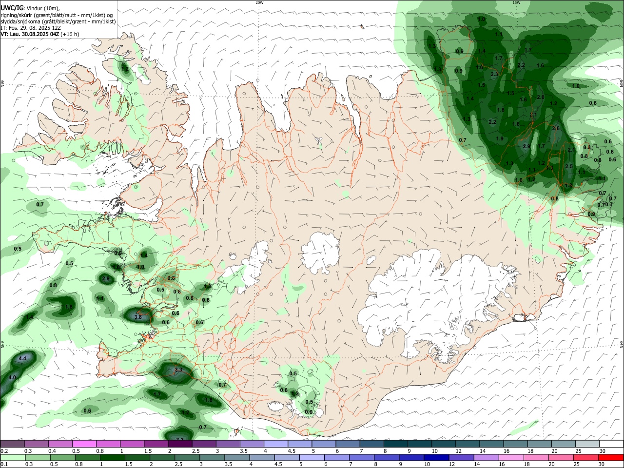Click the initial time line 'IT: Fös. 29. 08. 2025 12Z'

(x=31, y=28)
